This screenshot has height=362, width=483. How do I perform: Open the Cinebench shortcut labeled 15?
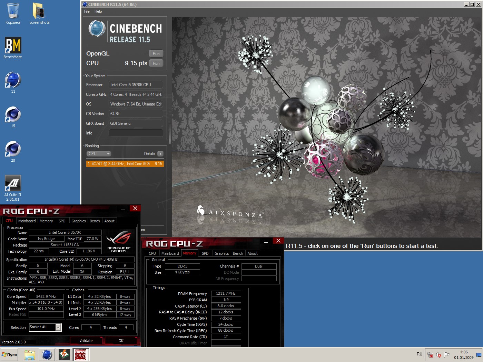click(13, 117)
